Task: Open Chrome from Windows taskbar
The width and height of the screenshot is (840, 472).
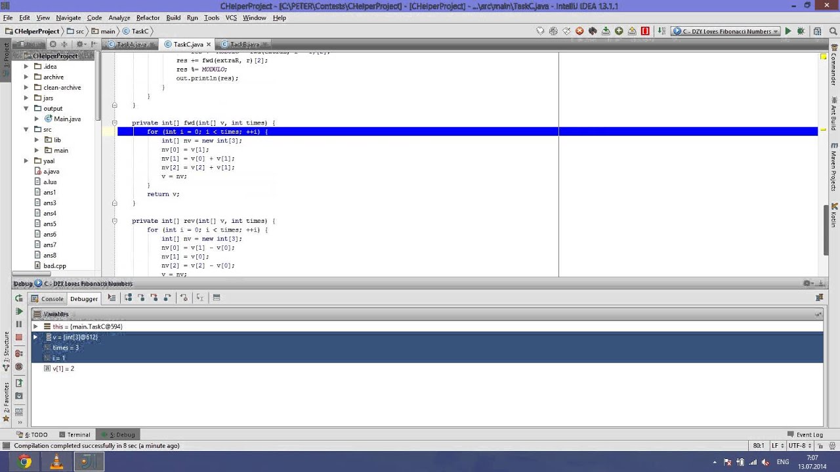Action: pos(24,462)
